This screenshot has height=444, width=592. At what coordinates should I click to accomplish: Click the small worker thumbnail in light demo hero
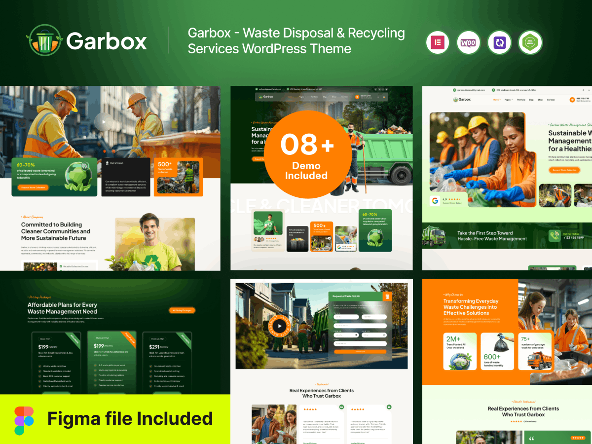(555, 195)
